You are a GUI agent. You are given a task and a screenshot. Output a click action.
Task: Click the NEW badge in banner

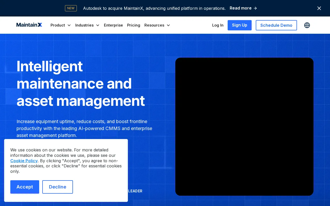[x=71, y=8]
